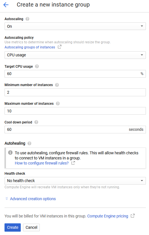Click the Cancel button
Viewport: 149px width, 235px height.
pos(32,227)
